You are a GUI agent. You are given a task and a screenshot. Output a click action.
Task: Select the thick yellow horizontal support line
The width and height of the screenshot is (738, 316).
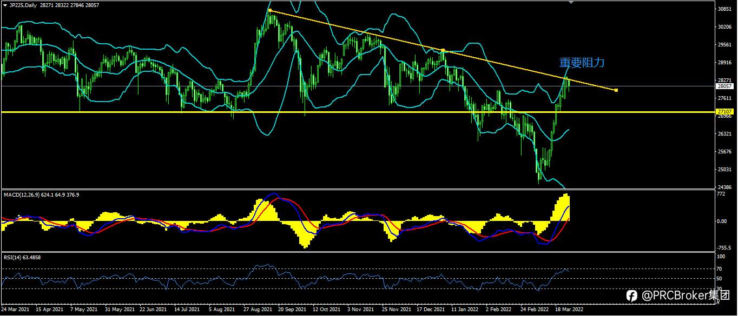(358, 112)
